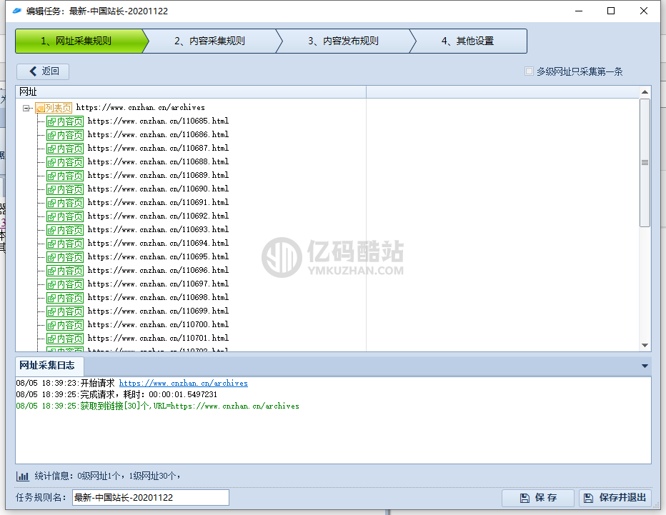The height and width of the screenshot is (515, 666).
Task: Select URL row 110686.html
Action: click(159, 134)
